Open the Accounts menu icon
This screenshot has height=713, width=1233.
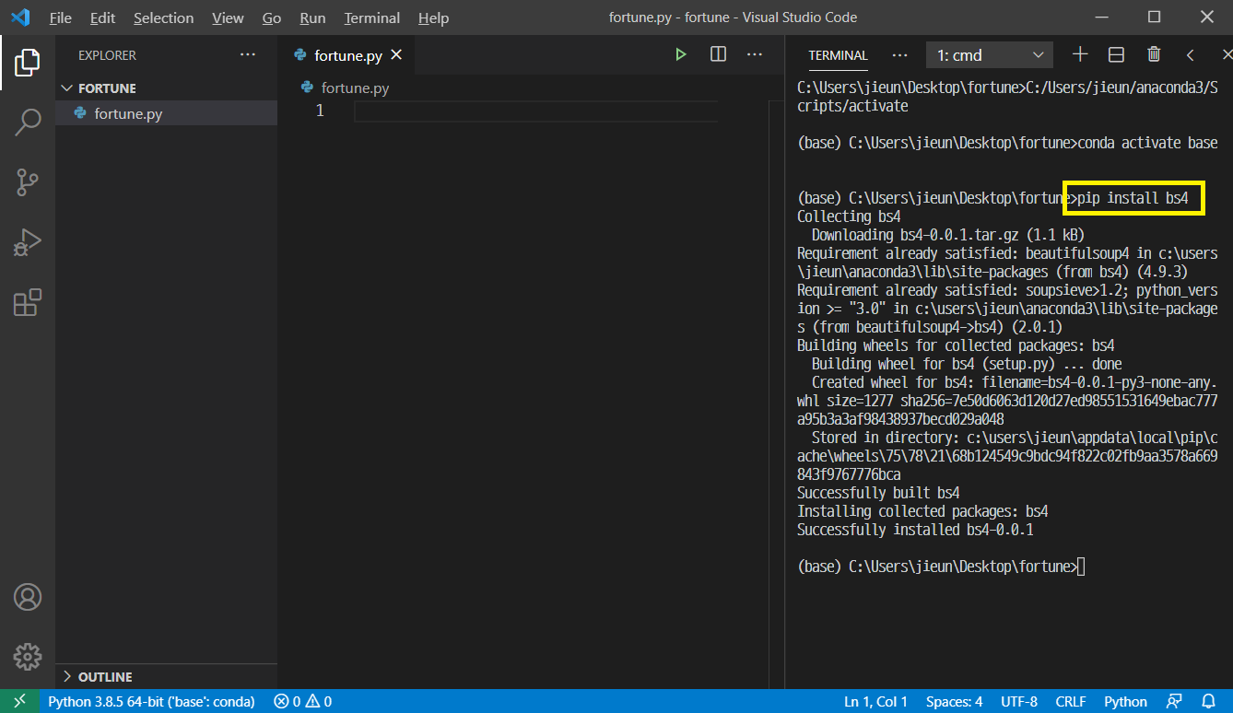point(28,597)
